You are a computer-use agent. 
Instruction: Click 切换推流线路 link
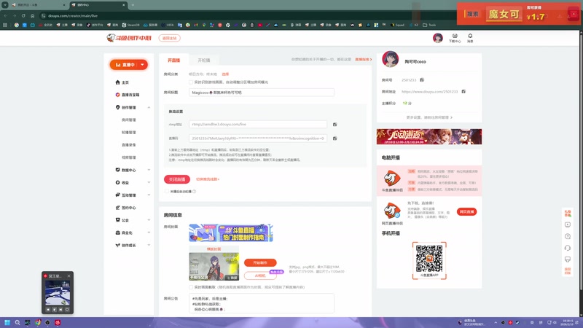[208, 179]
